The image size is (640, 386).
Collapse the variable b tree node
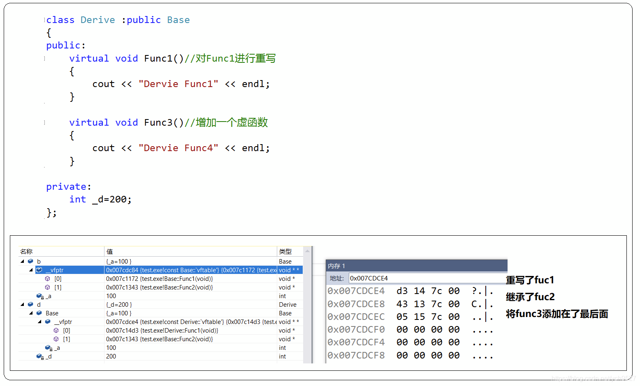click(x=22, y=261)
